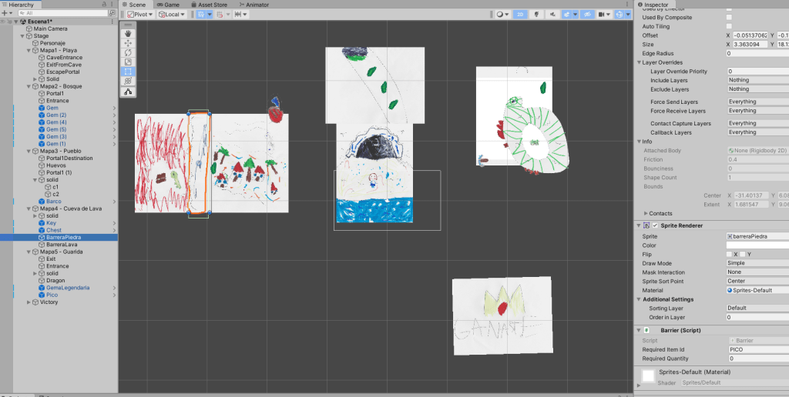789x397 pixels.
Task: Select the Move tool
Action: tap(129, 43)
